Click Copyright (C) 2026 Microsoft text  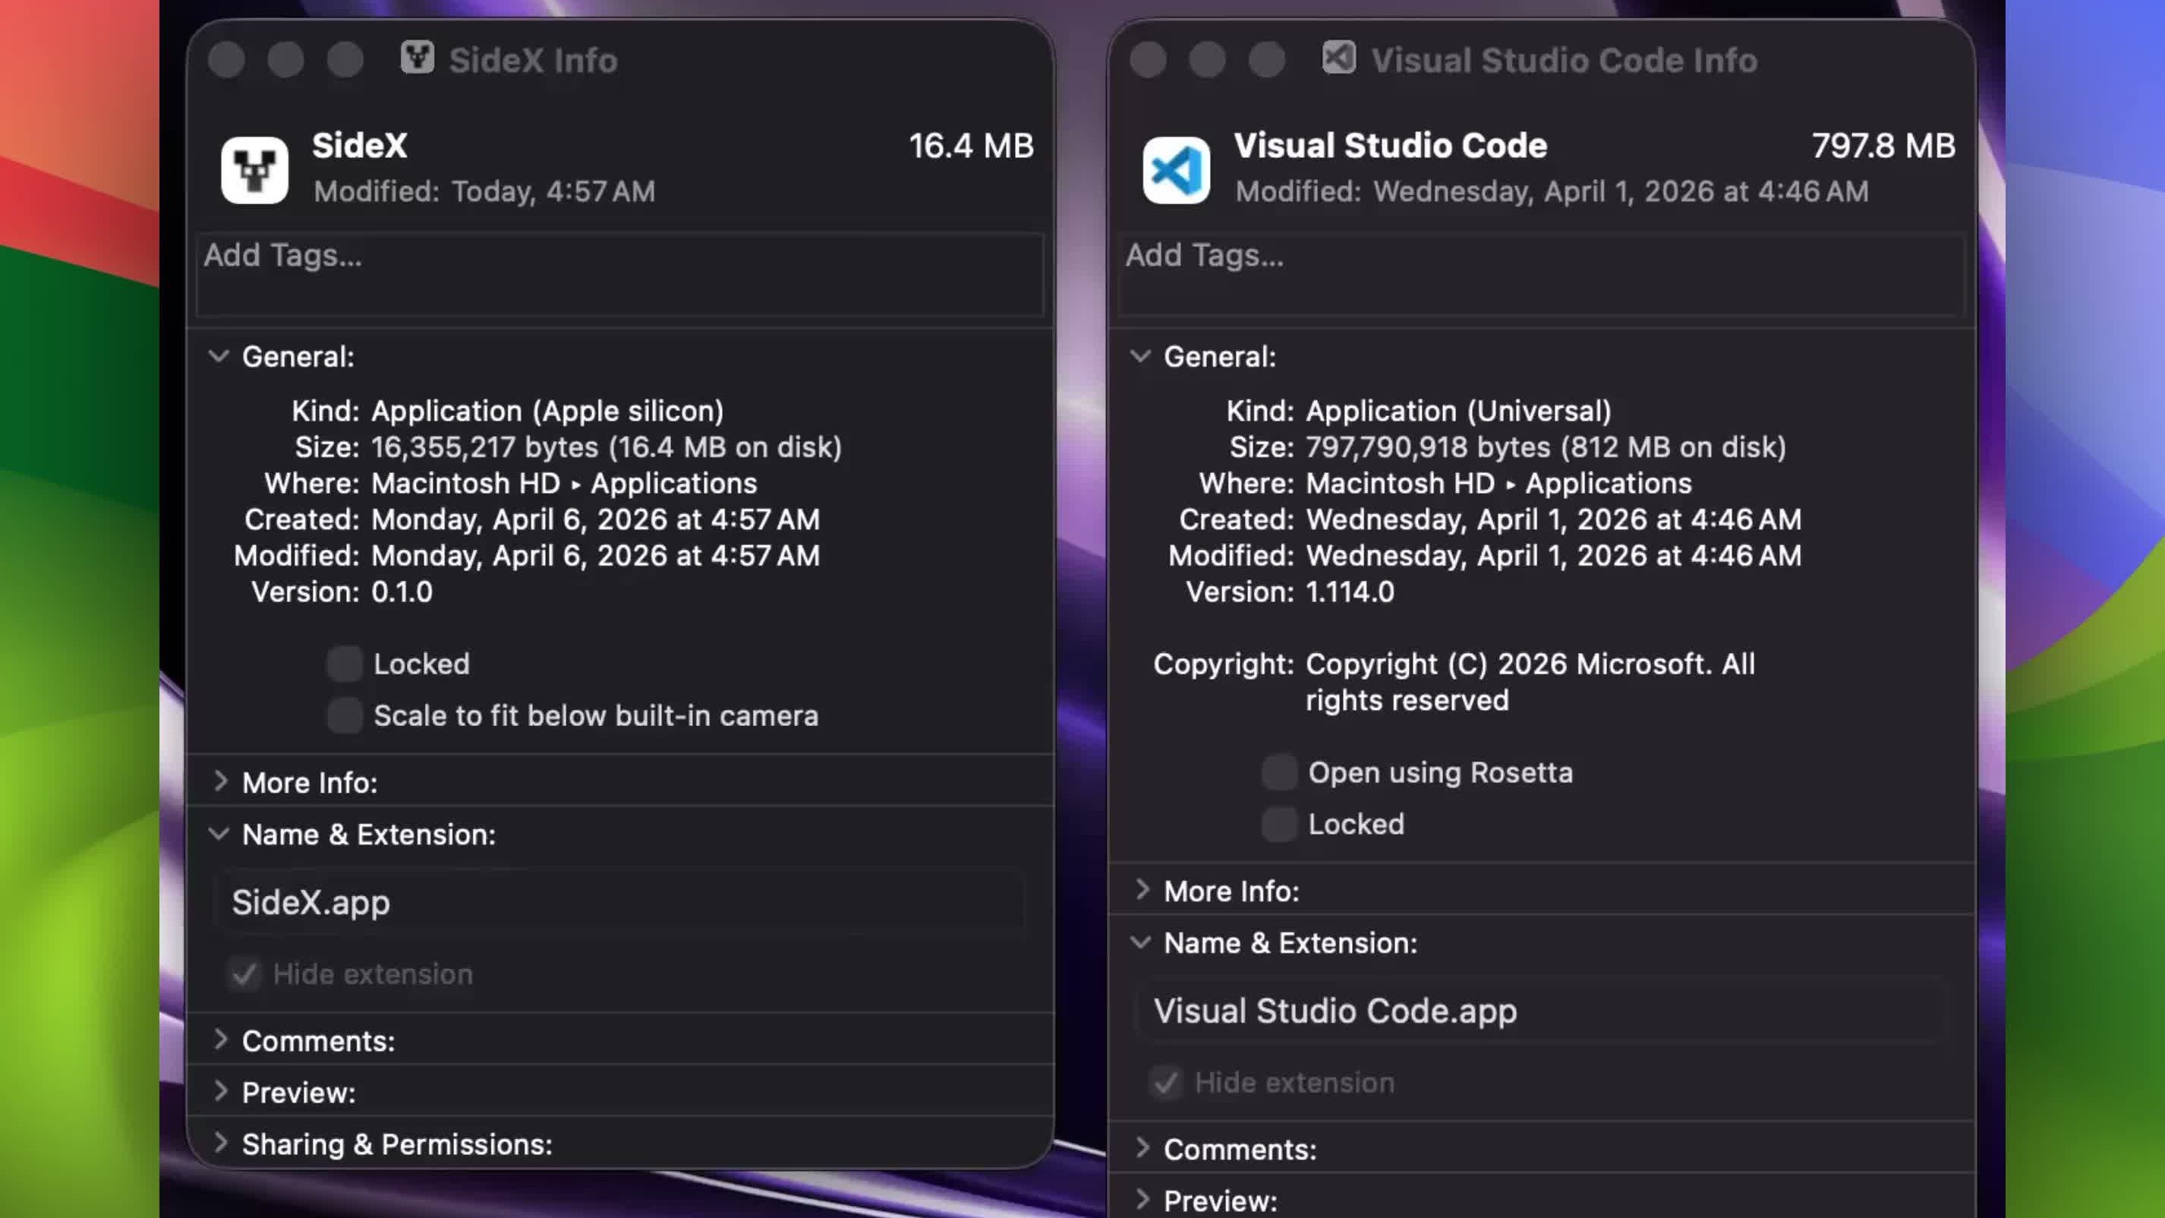click(1530, 682)
